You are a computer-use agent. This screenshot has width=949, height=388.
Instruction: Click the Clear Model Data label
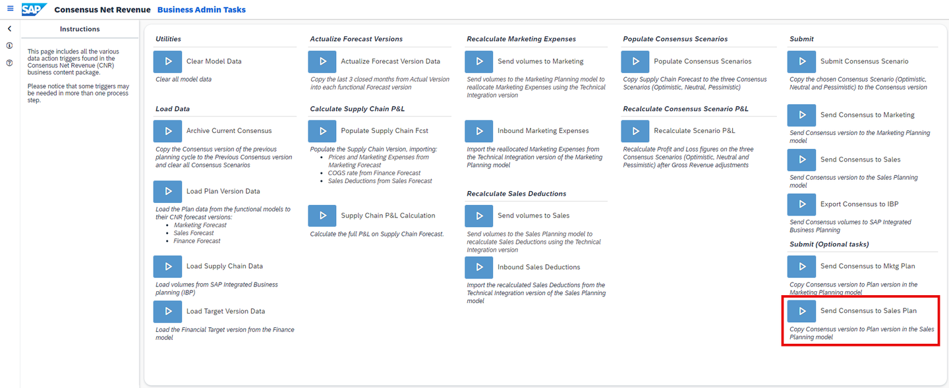pyautogui.click(x=214, y=61)
